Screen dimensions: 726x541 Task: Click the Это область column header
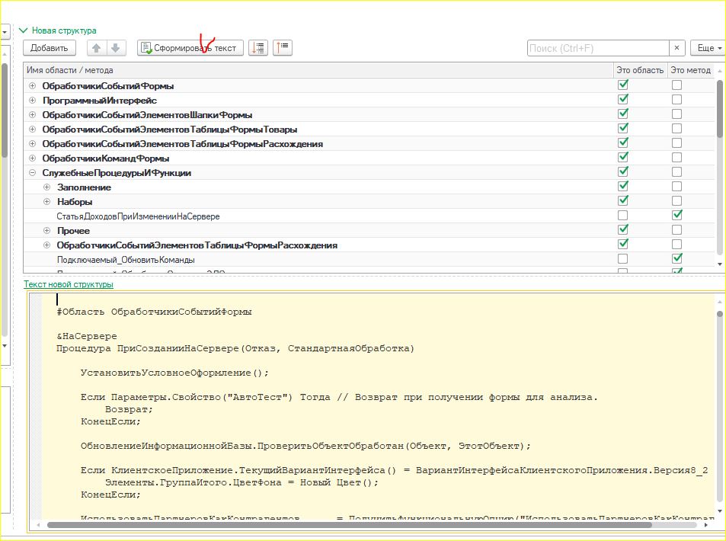[x=641, y=70]
